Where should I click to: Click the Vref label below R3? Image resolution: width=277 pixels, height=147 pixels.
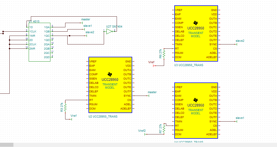pyautogui.click(x=73, y=116)
